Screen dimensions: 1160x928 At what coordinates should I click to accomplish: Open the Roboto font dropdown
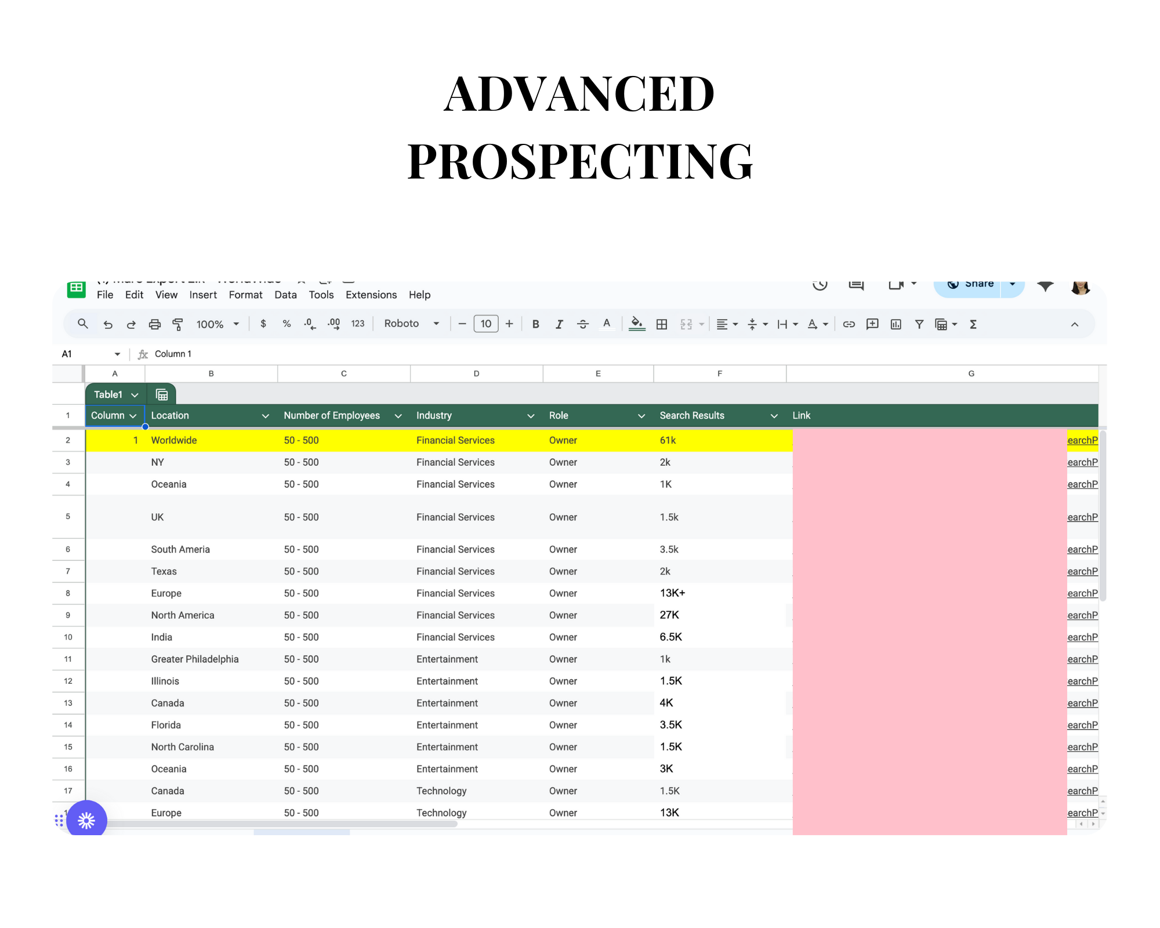411,324
